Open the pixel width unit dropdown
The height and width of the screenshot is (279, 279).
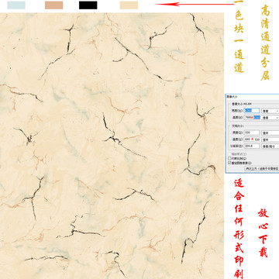[x=270, y=111]
